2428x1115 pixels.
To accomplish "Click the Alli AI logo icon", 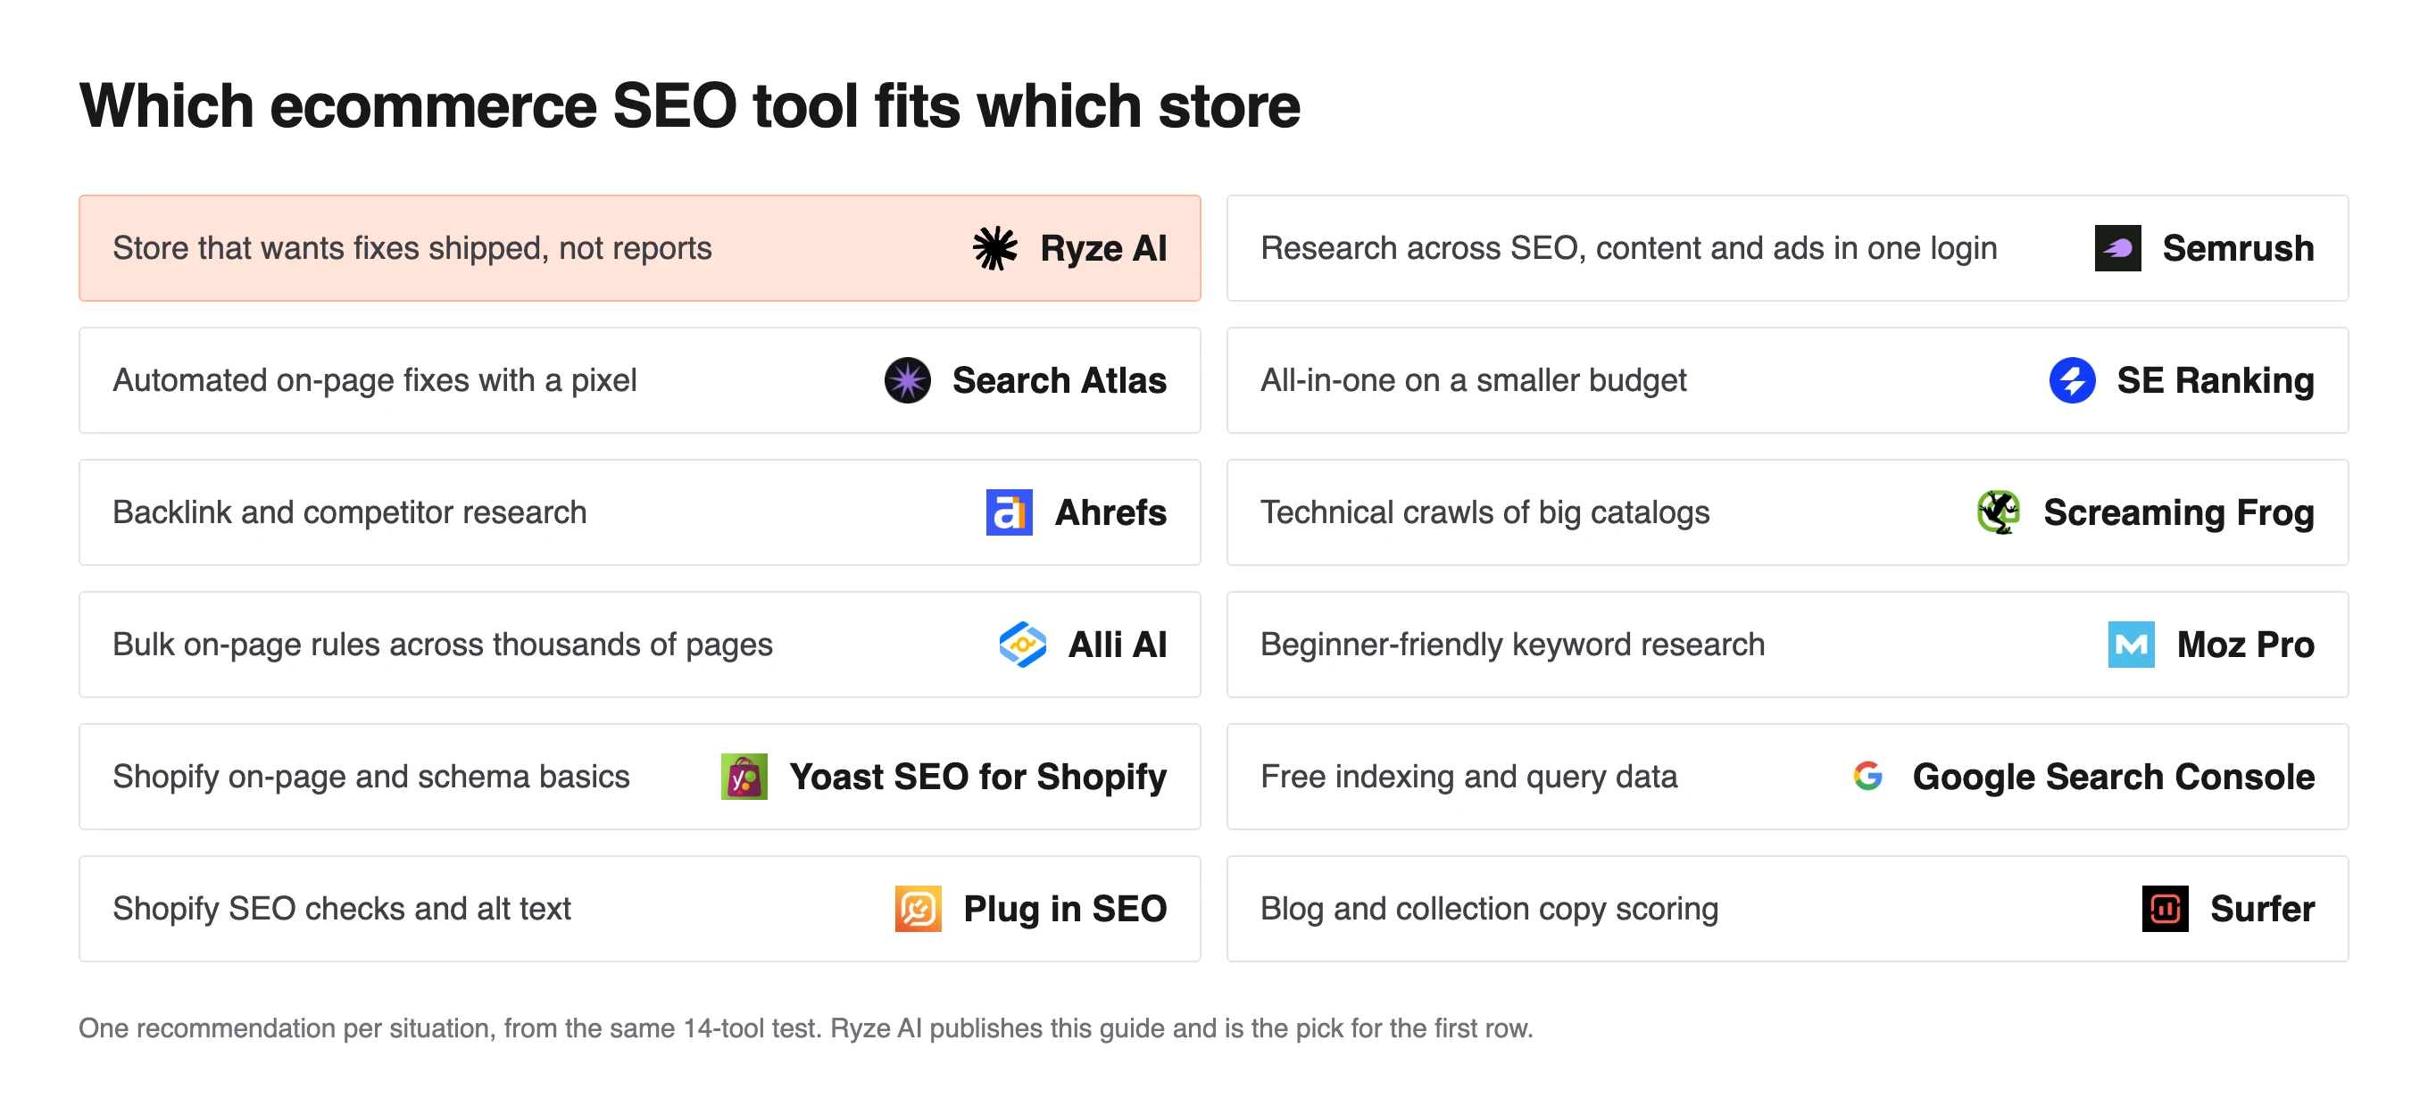I will coord(1022,644).
